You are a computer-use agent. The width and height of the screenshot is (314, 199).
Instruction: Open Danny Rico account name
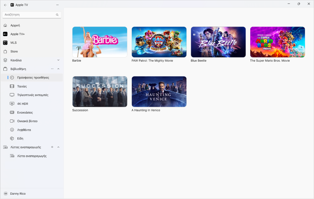click(x=18, y=194)
